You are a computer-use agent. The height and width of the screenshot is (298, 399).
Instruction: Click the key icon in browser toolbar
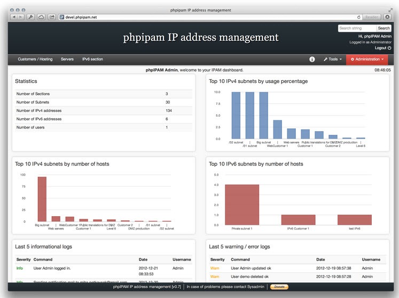[x=31, y=17]
